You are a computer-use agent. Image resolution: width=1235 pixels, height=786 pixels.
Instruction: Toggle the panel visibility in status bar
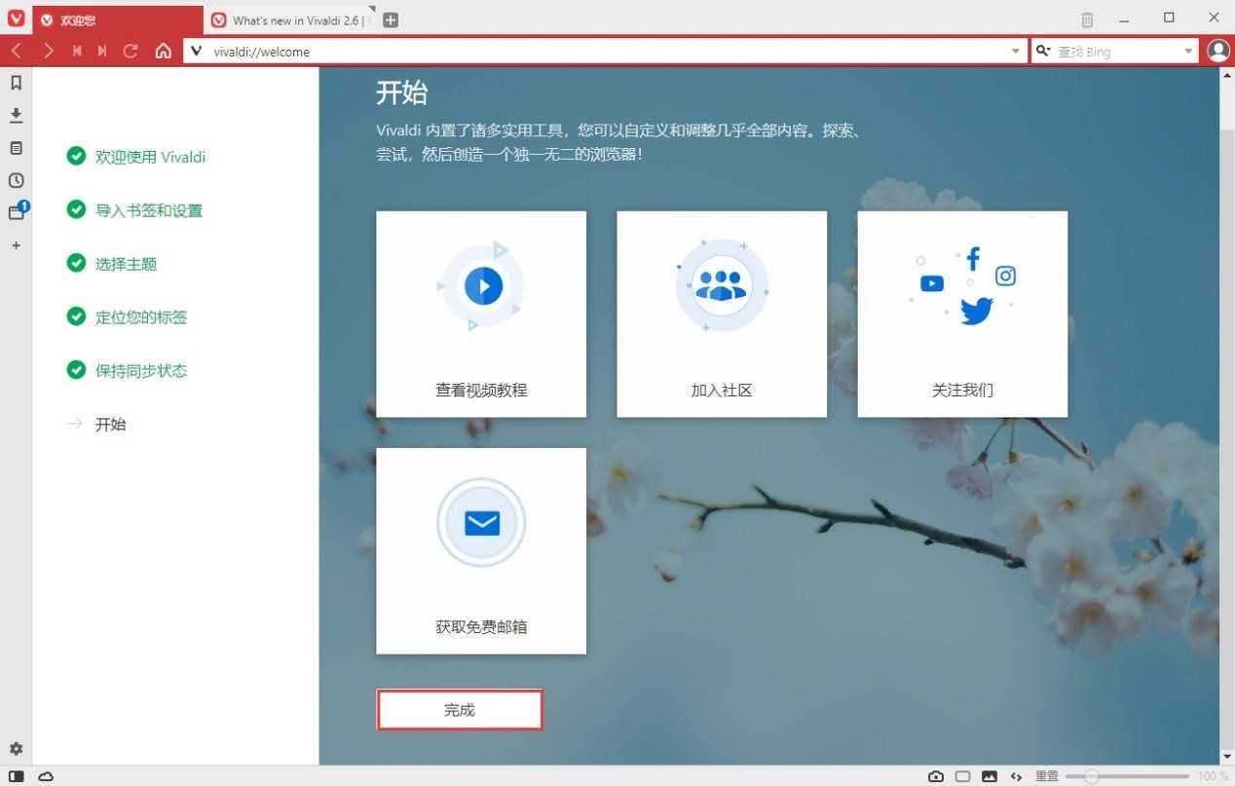(x=16, y=776)
